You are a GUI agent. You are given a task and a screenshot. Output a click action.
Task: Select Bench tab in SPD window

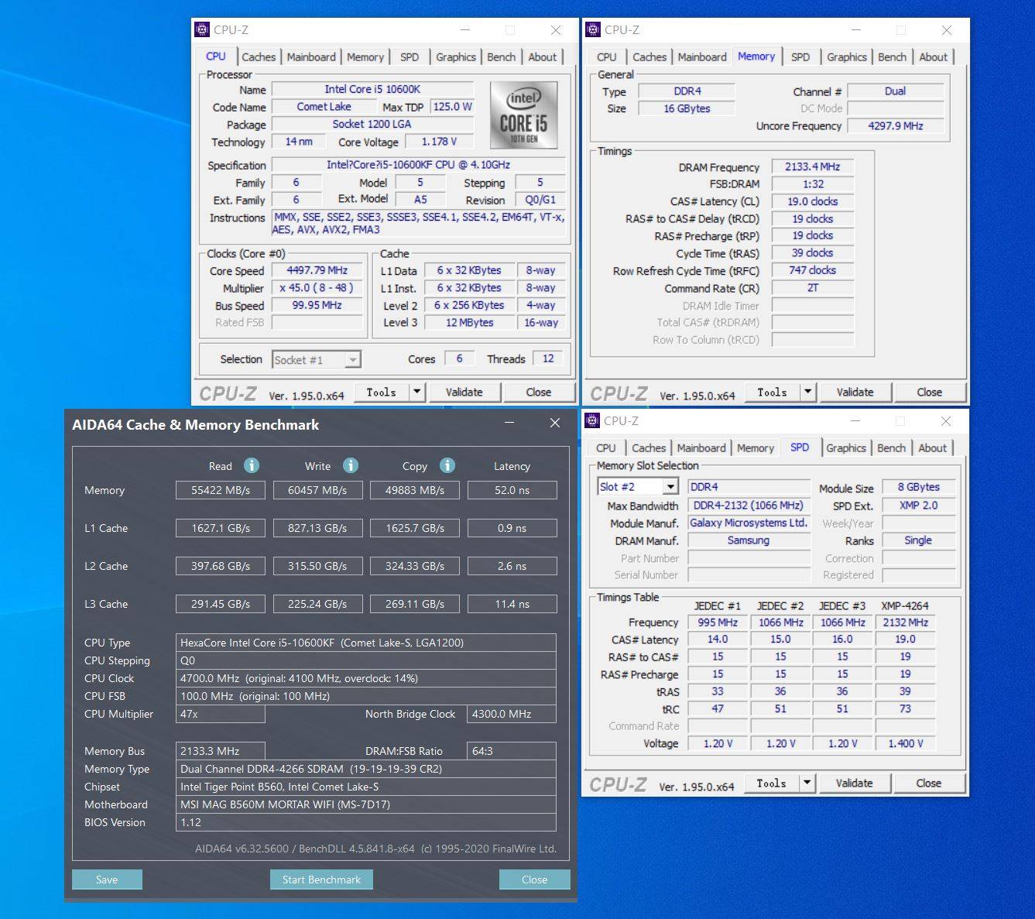[892, 448]
